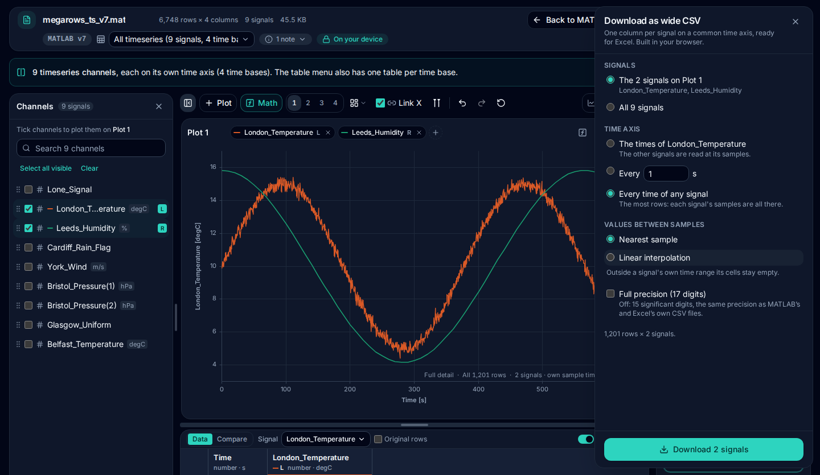Open Plot 1 math function icon
The height and width of the screenshot is (475, 820).
click(583, 133)
